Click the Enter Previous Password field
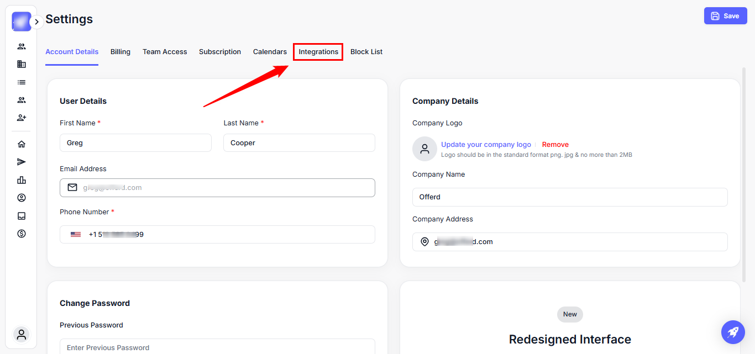Image resolution: width=755 pixels, height=354 pixels. point(217,347)
